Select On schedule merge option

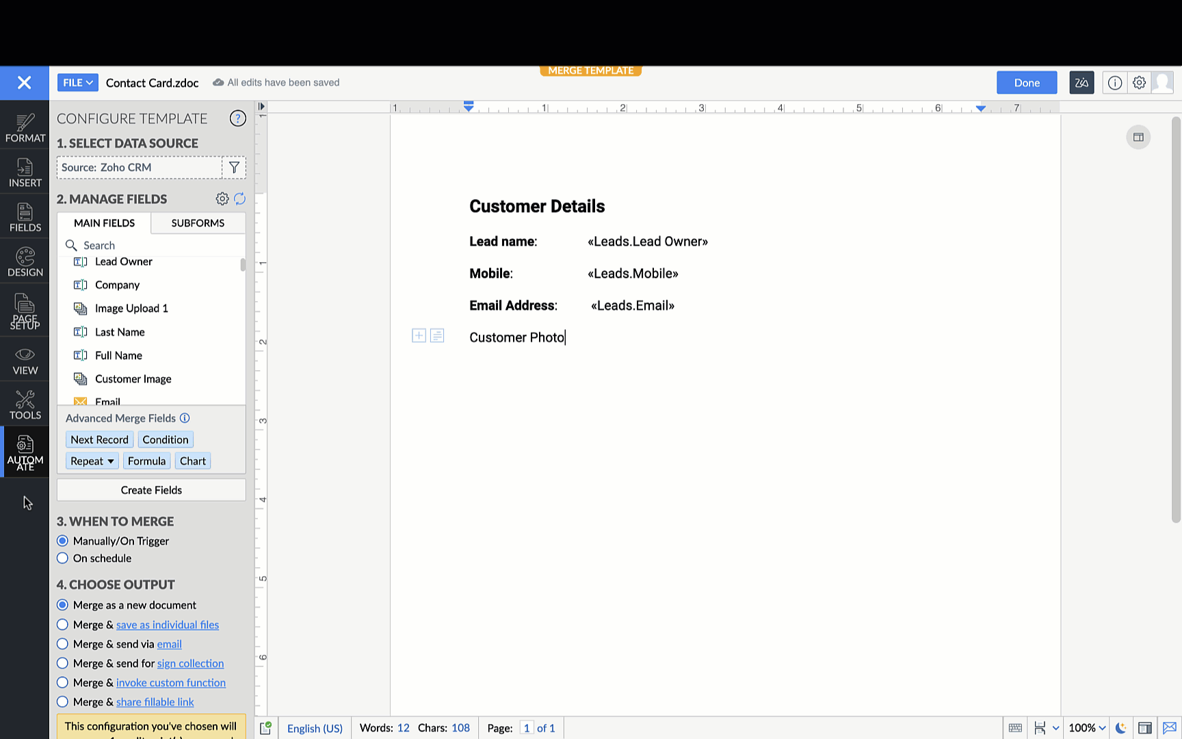coord(63,558)
